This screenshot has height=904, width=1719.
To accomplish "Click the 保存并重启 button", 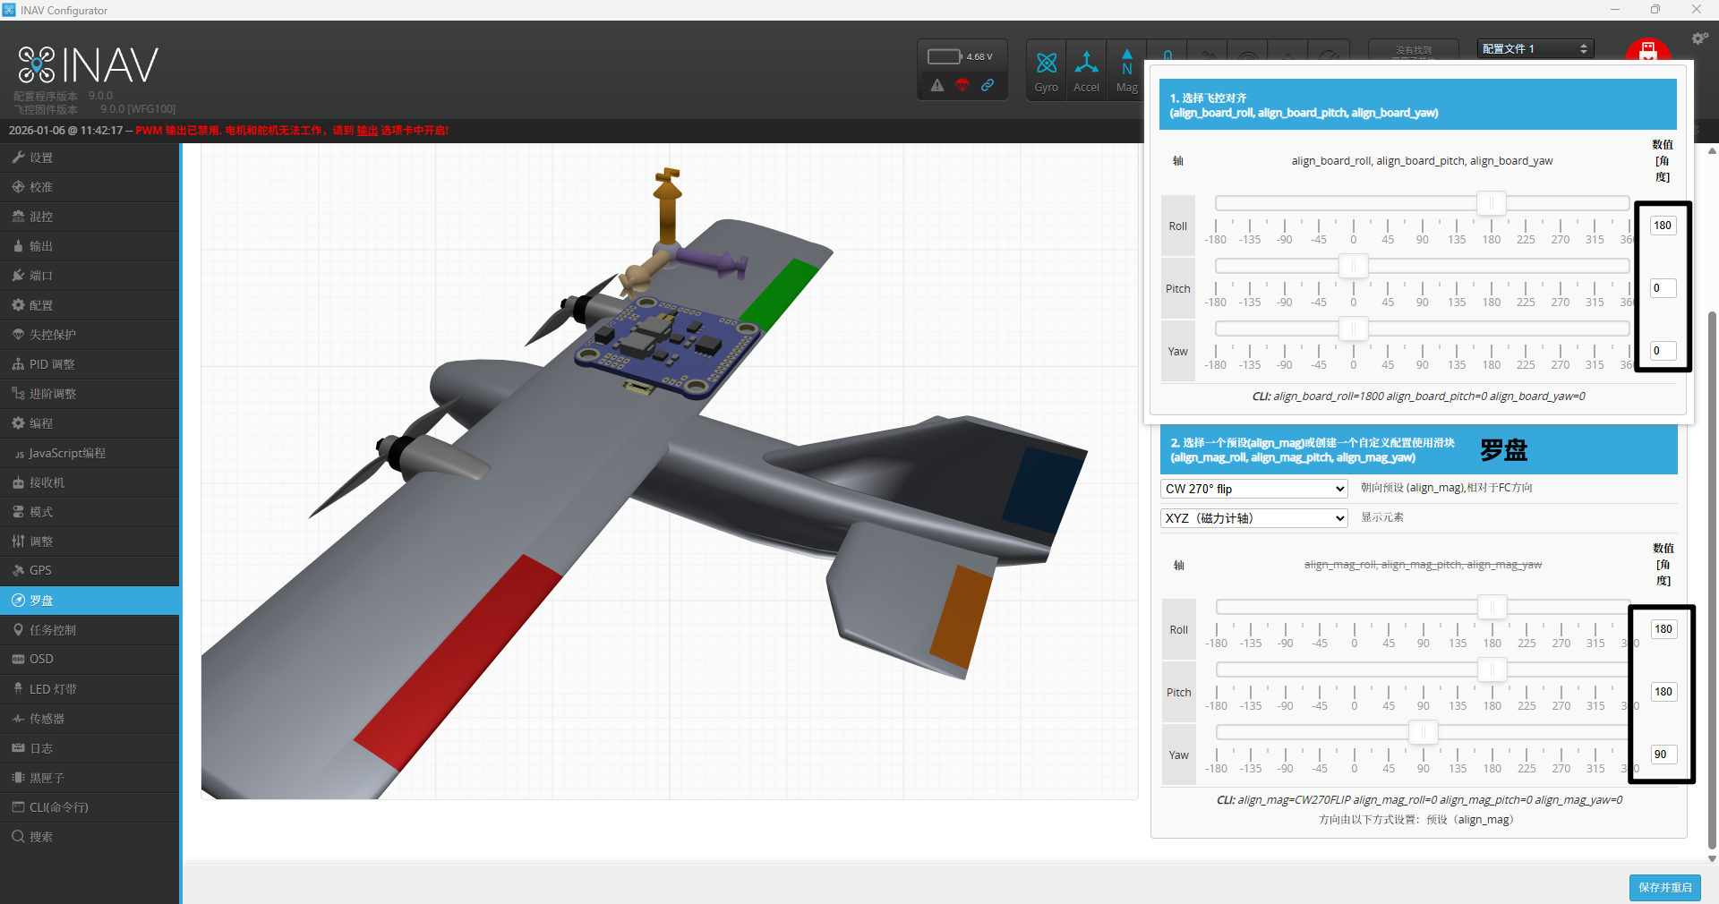I will click(1664, 887).
